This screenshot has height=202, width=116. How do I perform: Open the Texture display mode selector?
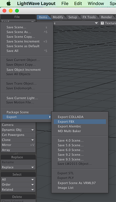(108, 23)
